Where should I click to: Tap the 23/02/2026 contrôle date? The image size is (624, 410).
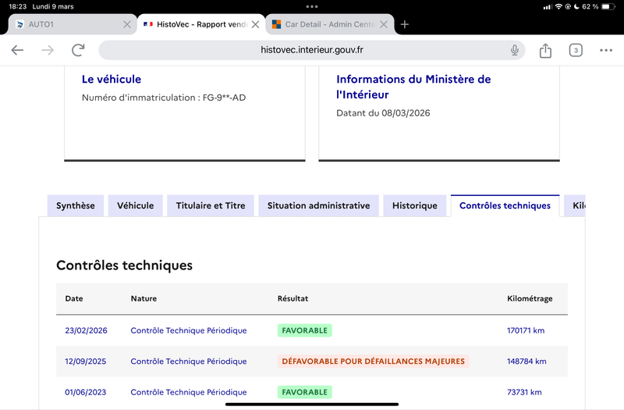(x=86, y=330)
